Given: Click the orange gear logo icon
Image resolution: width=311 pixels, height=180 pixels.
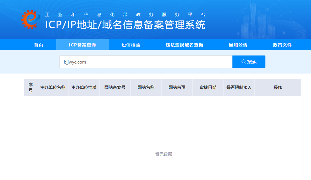Looking at the screenshot, I should (29, 19).
